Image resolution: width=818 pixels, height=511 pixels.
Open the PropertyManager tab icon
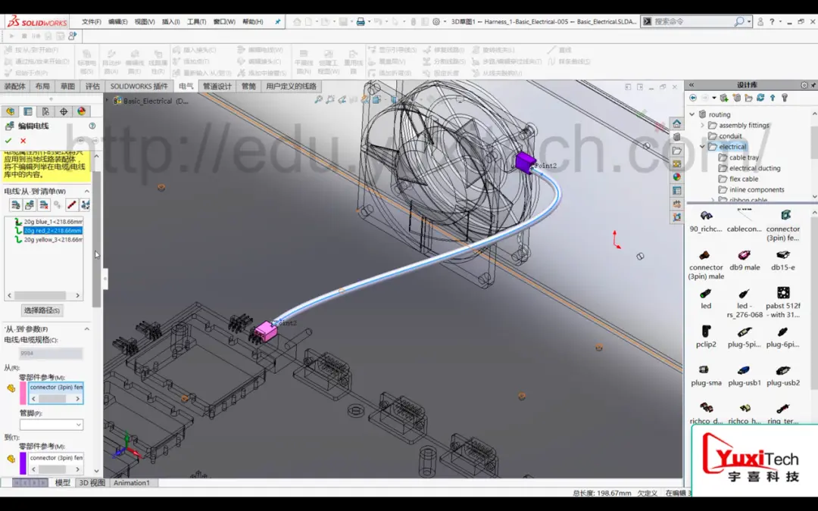[x=28, y=111]
